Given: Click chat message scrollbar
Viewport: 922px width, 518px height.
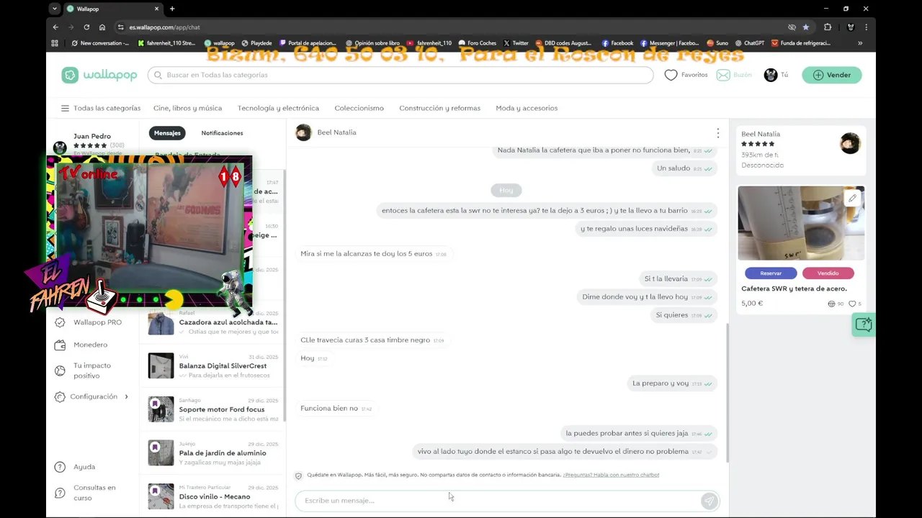Looking at the screenshot, I should pos(727,392).
